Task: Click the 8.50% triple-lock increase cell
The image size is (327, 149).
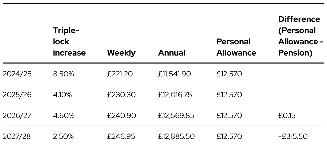Action: point(63,74)
